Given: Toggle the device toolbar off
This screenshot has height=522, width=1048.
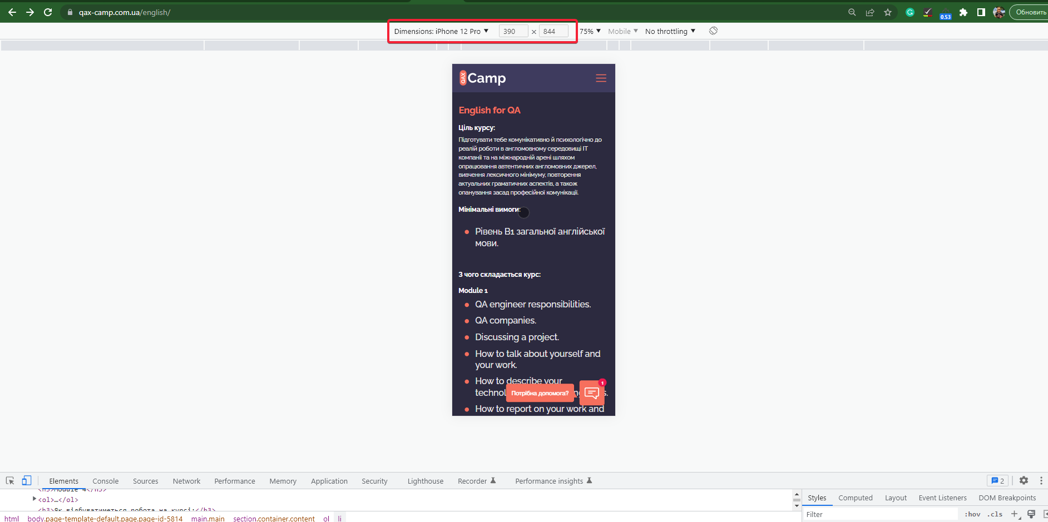Looking at the screenshot, I should (x=27, y=480).
